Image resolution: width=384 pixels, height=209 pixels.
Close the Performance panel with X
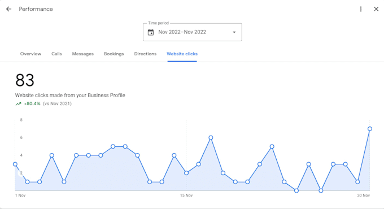(376, 9)
